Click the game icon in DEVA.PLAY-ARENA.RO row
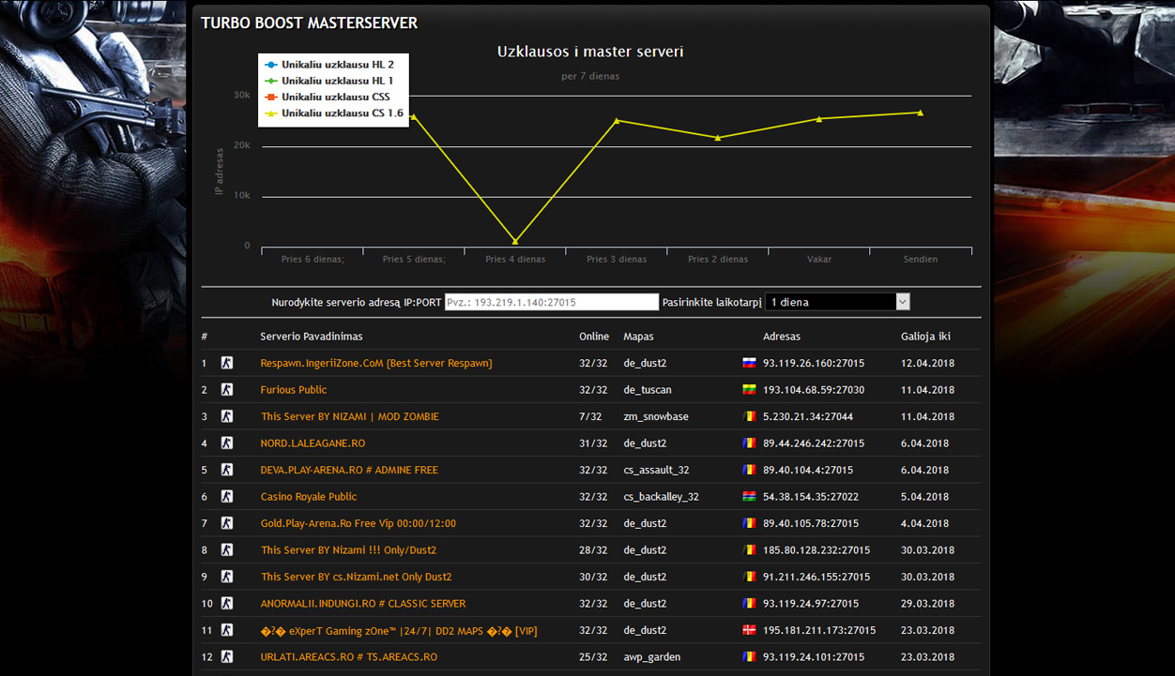Screen dimensions: 1175x676 226,470
